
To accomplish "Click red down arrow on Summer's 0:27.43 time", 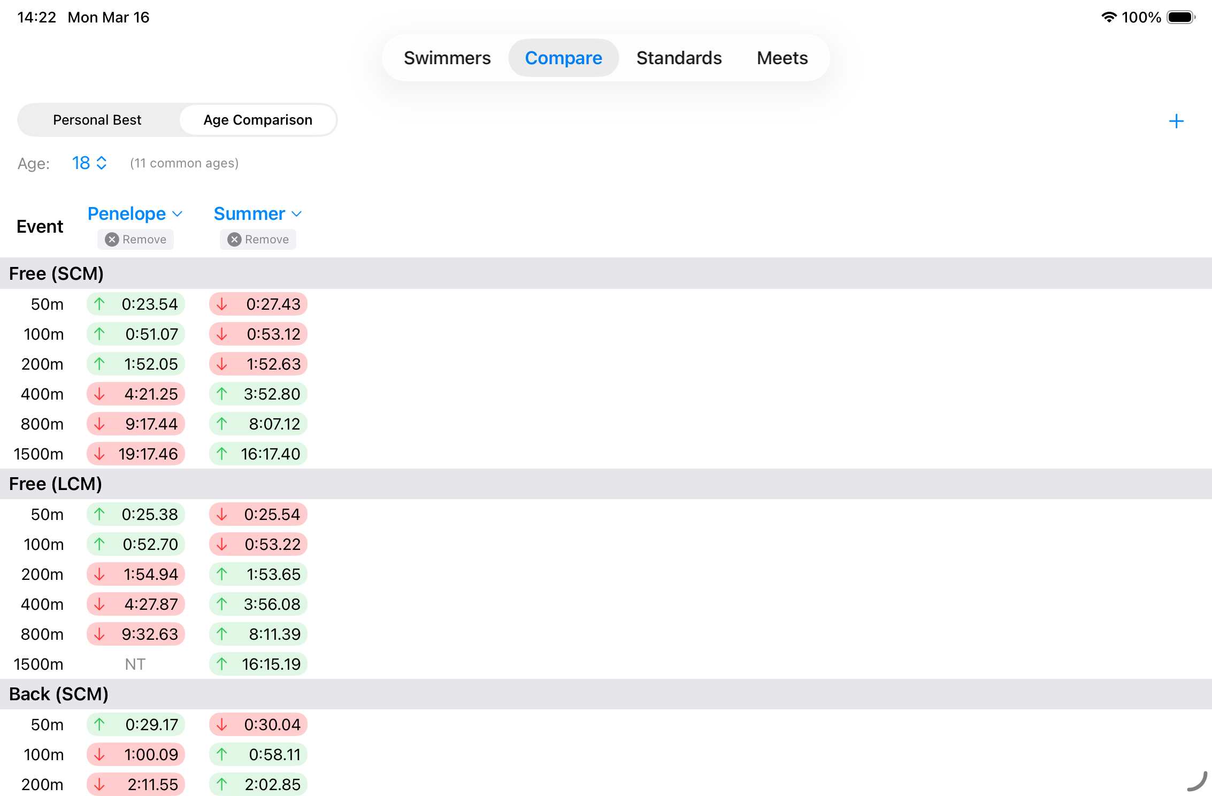I will (222, 304).
